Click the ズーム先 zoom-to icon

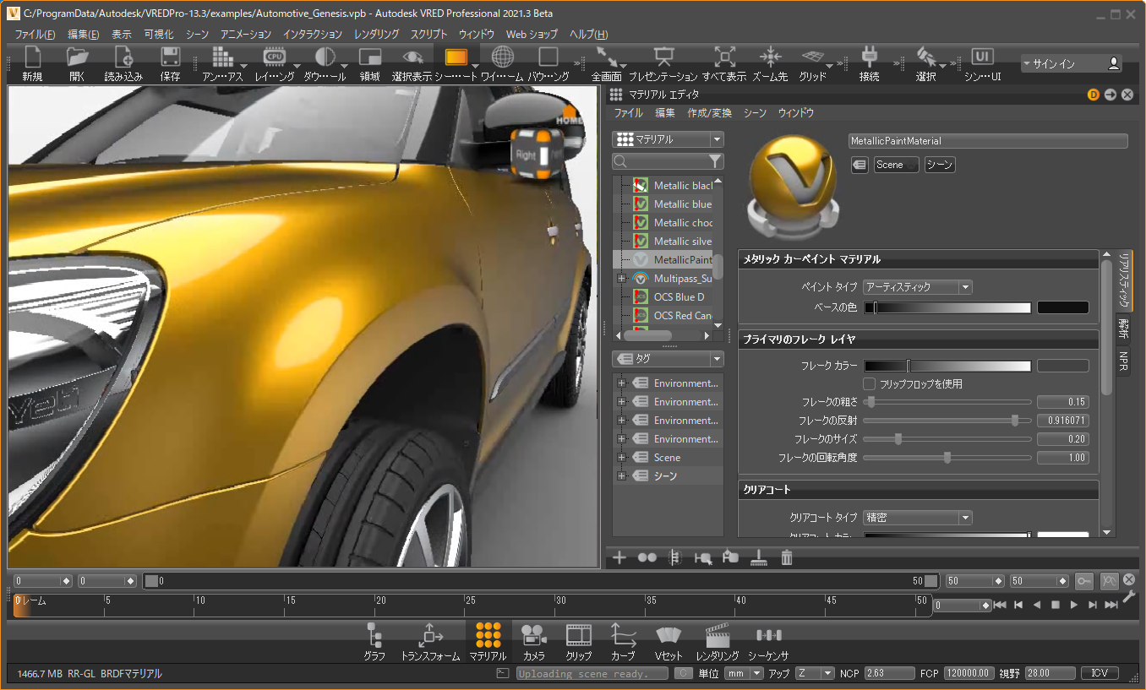pos(770,57)
